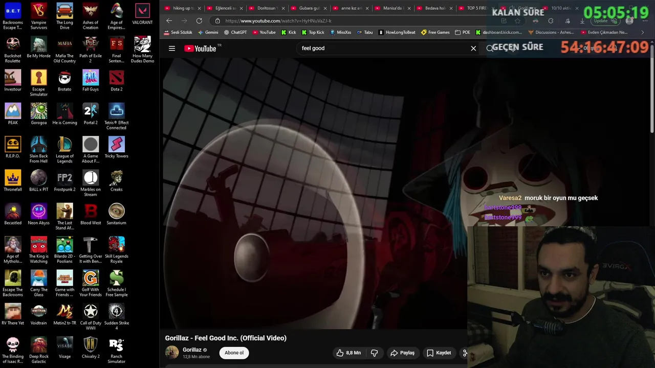Launch Blood West from desktop
The image size is (655, 368).
tap(91, 214)
